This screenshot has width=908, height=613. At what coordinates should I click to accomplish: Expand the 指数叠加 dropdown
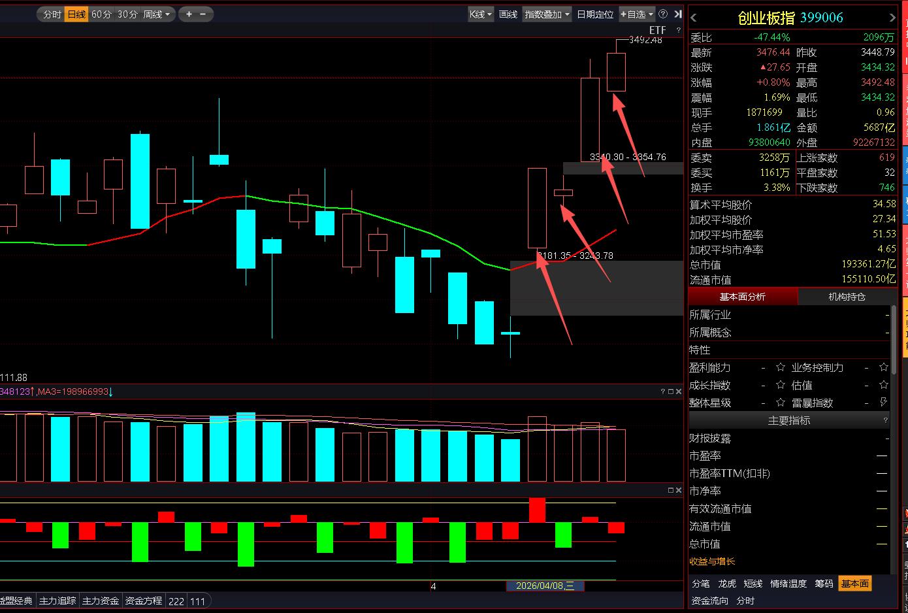pyautogui.click(x=547, y=14)
